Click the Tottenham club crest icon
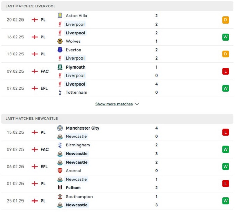Viewport: 235px width, 214px height. [60, 92]
